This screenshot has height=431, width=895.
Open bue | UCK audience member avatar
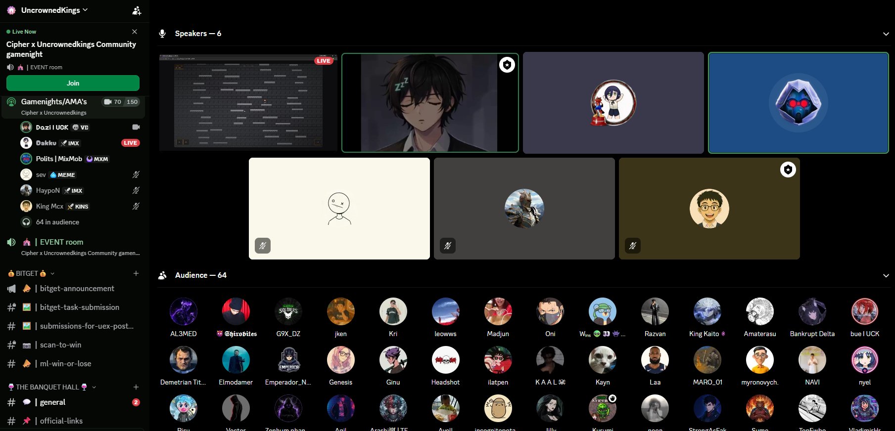tap(865, 311)
